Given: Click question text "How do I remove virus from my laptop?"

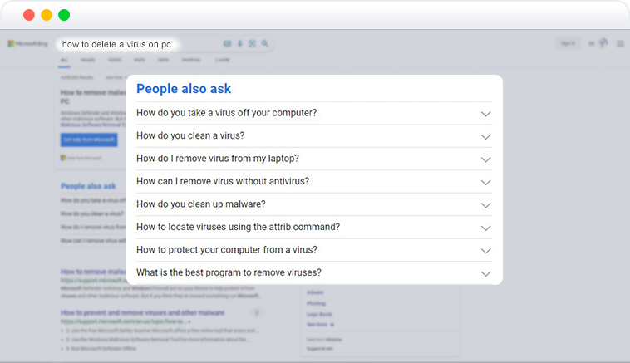Looking at the screenshot, I should (x=218, y=159).
